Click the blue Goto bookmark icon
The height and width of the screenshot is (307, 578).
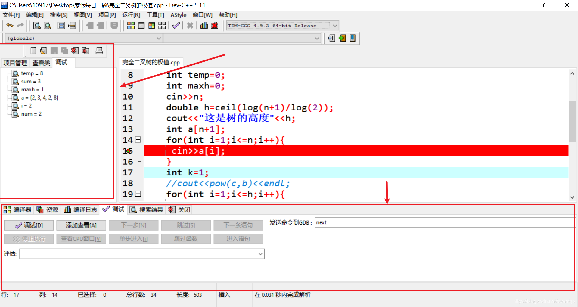[353, 38]
